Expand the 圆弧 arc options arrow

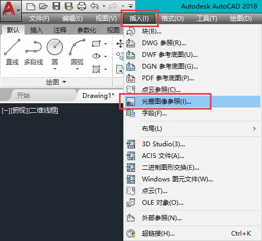[77, 69]
